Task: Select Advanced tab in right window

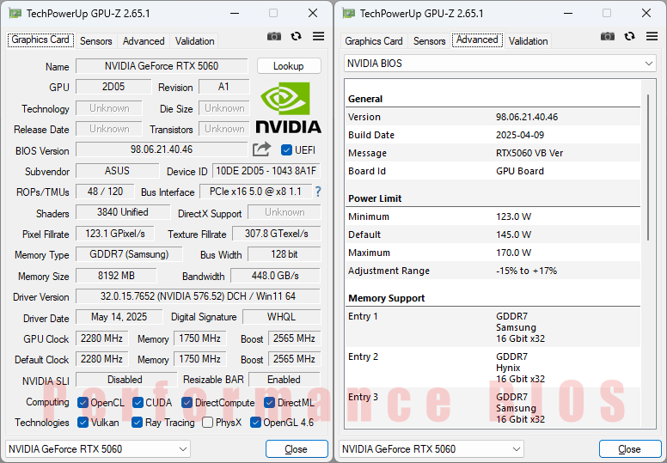Action: click(x=477, y=40)
